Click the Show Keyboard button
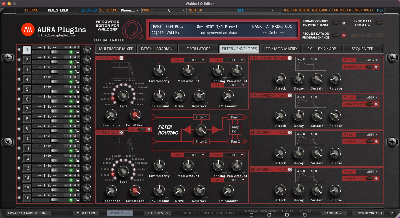The width and height of the screenshot is (400, 218). 368,213
